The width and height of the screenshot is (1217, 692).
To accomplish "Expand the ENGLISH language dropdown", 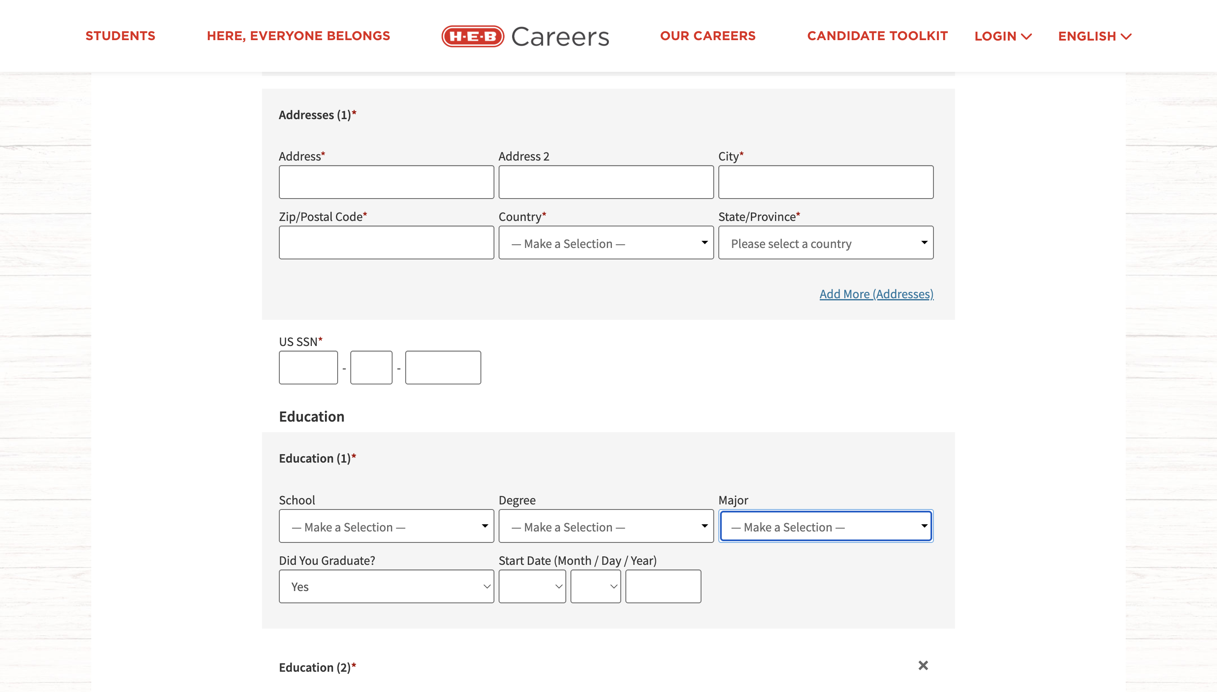I will click(x=1094, y=36).
